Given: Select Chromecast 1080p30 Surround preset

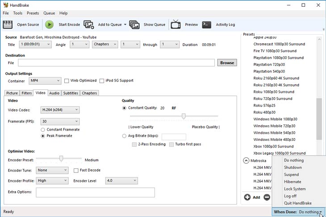Looking at the screenshot, I should pyautogui.click(x=279, y=44).
